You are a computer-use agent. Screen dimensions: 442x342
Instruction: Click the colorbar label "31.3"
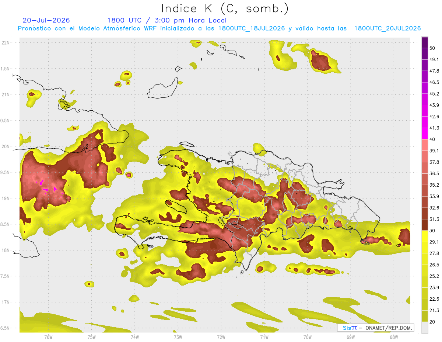(434, 219)
